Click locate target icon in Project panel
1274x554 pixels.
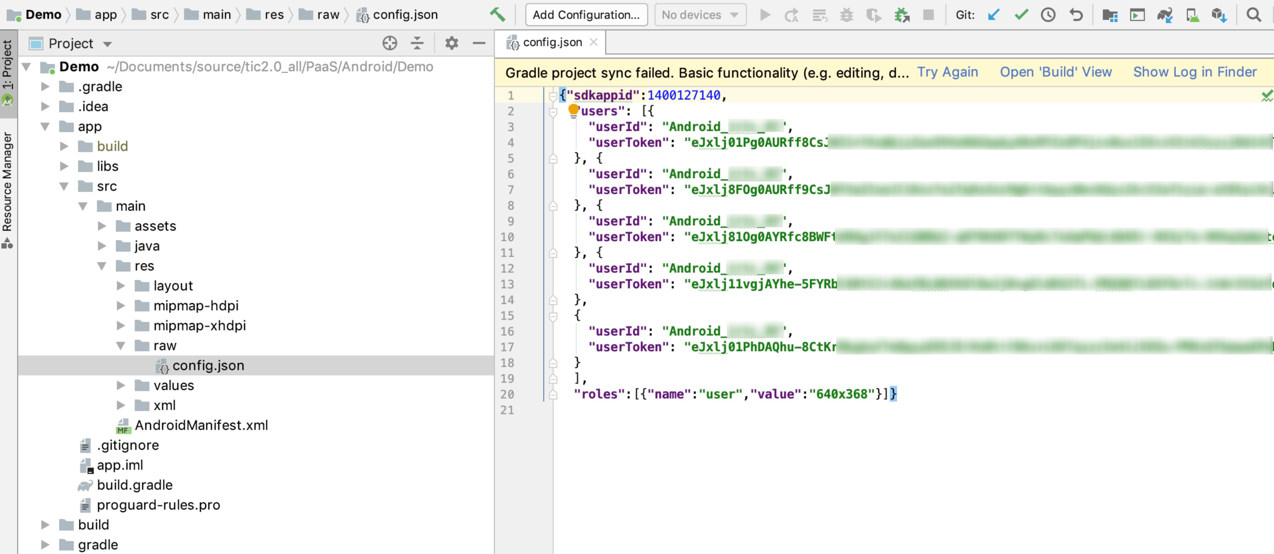390,43
